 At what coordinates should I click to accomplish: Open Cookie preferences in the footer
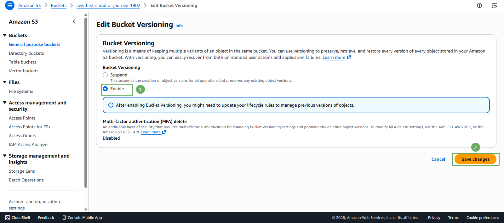pyautogui.click(x=483, y=218)
